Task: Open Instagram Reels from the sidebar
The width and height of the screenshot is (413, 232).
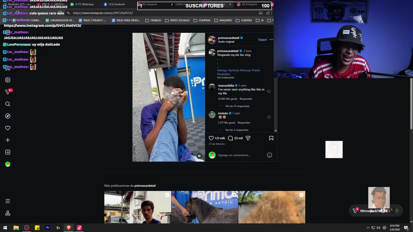Action: (8, 80)
